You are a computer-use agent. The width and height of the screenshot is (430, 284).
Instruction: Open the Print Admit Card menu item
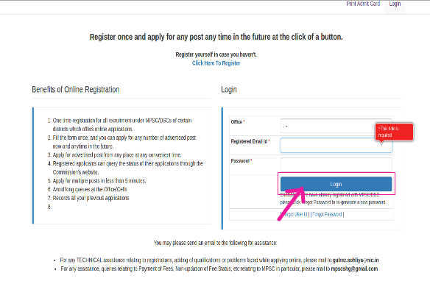click(x=363, y=4)
